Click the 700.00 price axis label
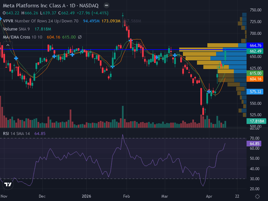 tap(256, 33)
